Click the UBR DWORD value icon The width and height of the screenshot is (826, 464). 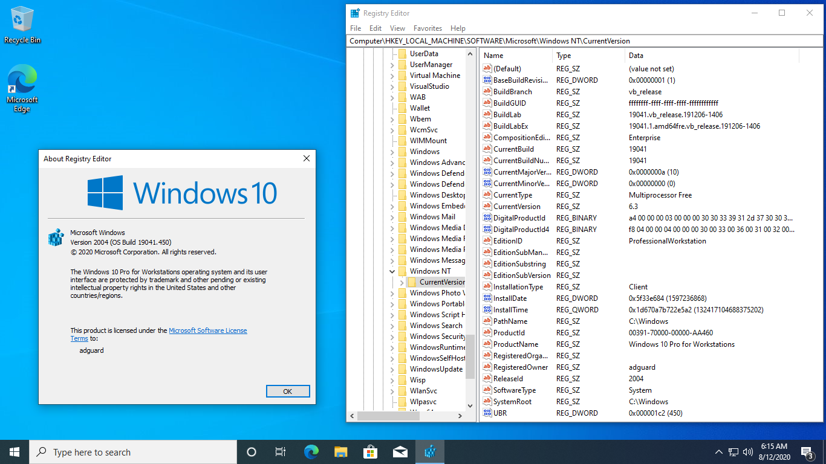(487, 413)
